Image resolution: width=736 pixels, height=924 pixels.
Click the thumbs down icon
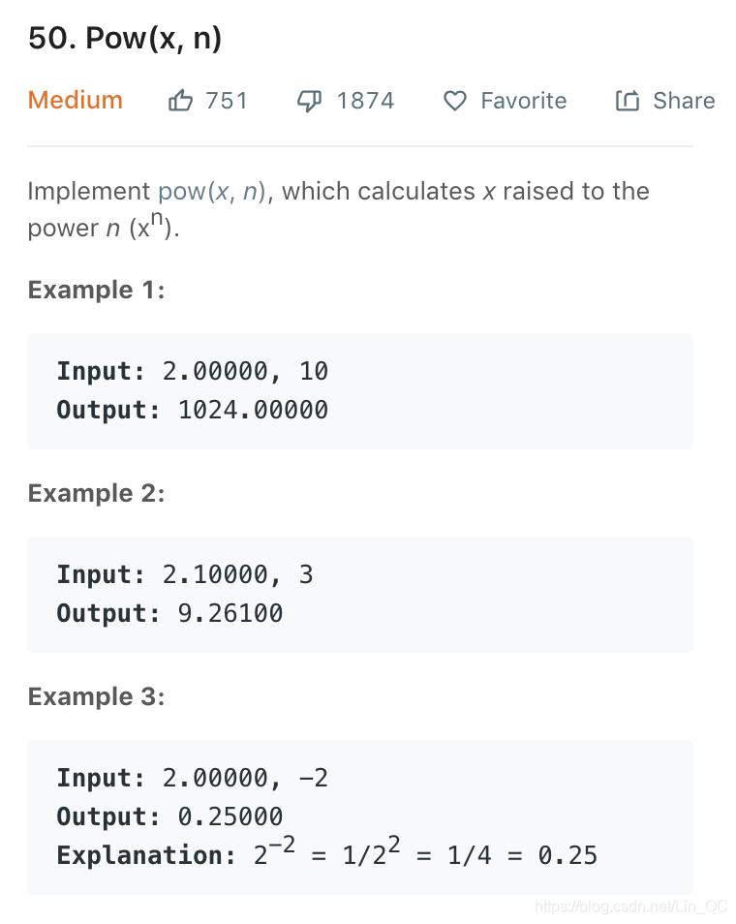(x=308, y=100)
